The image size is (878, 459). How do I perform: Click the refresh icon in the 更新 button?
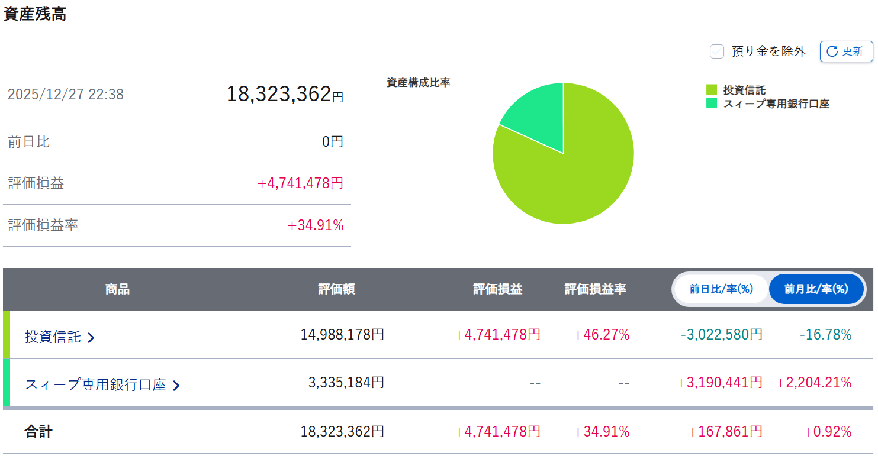click(x=832, y=51)
